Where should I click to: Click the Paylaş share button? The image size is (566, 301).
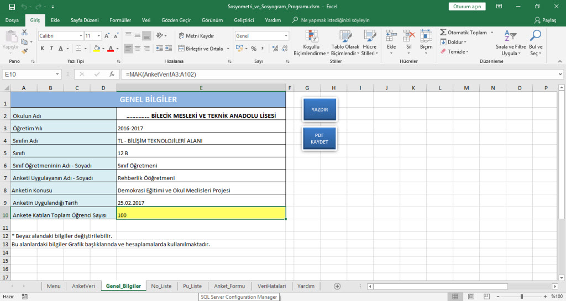coord(545,20)
